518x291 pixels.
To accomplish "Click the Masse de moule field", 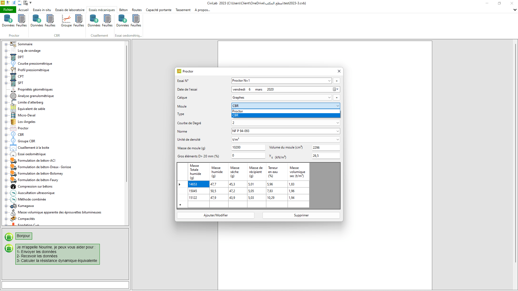I will (x=248, y=147).
